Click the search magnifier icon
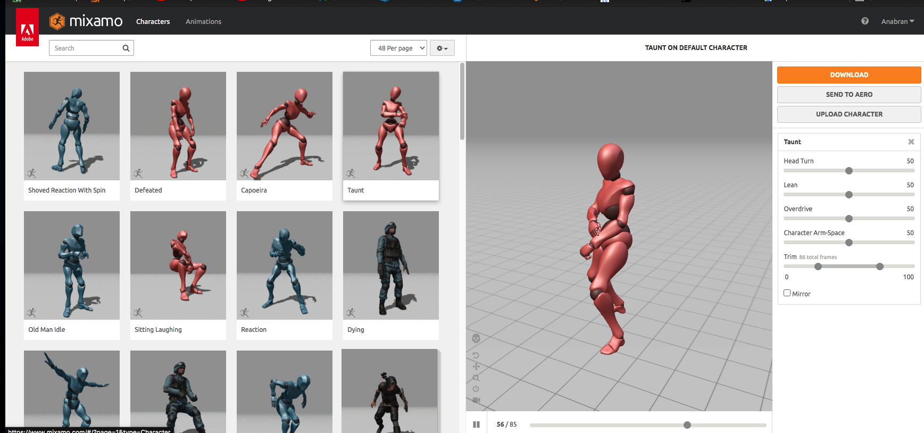Viewport: 924px width, 433px height. tap(126, 48)
